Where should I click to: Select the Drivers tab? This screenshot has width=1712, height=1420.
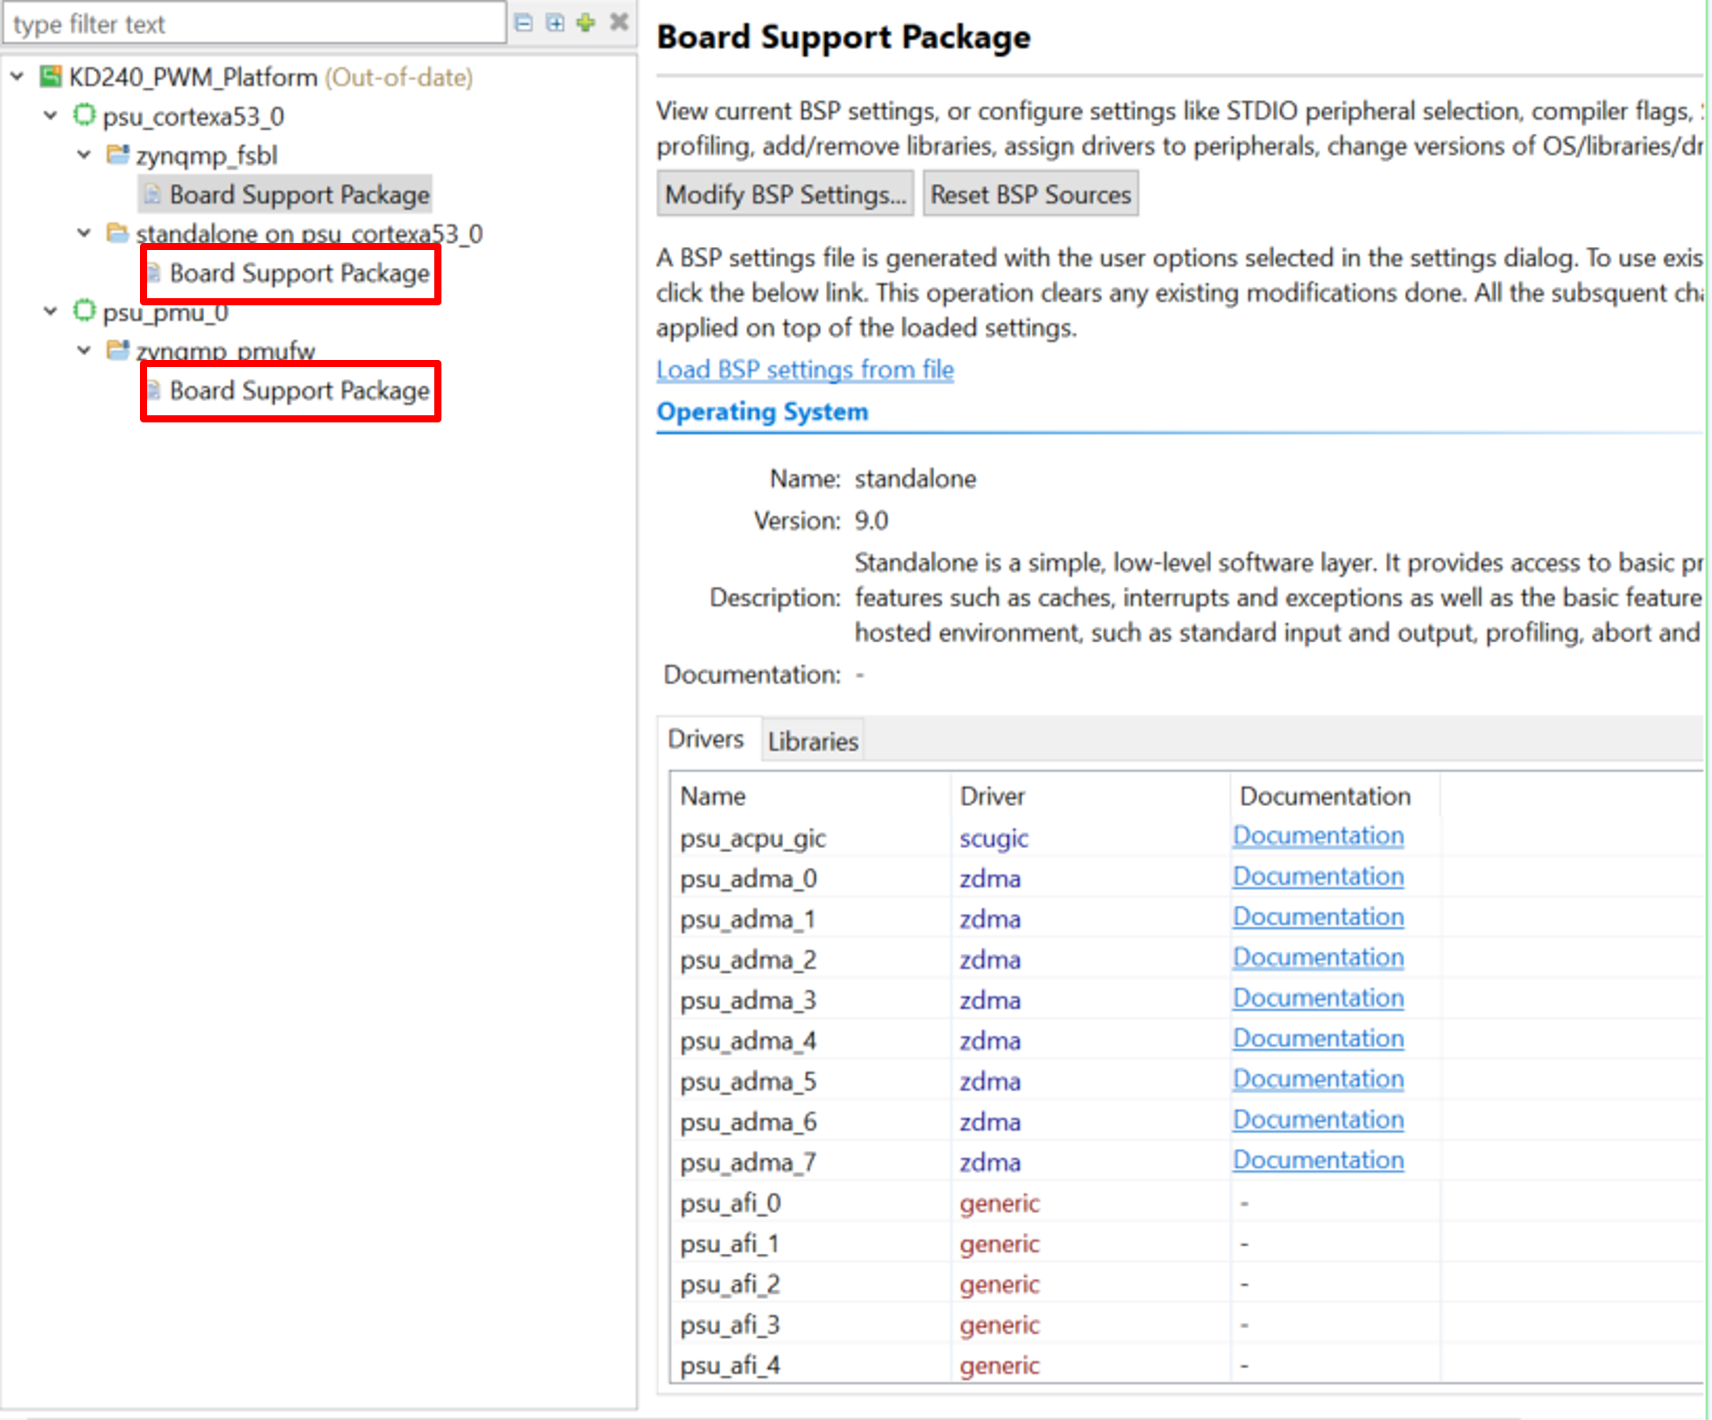coord(705,740)
